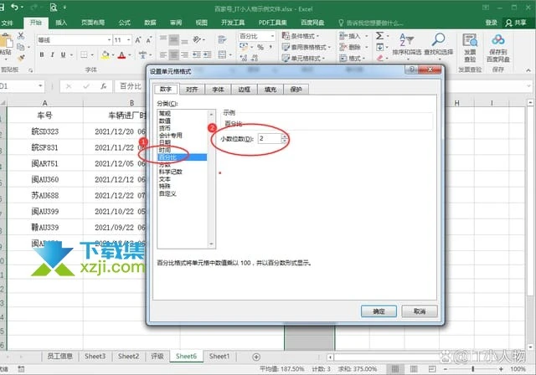Image resolution: width=536 pixels, height=375 pixels.
Task: Select Custom category in list
Action: tap(167, 193)
